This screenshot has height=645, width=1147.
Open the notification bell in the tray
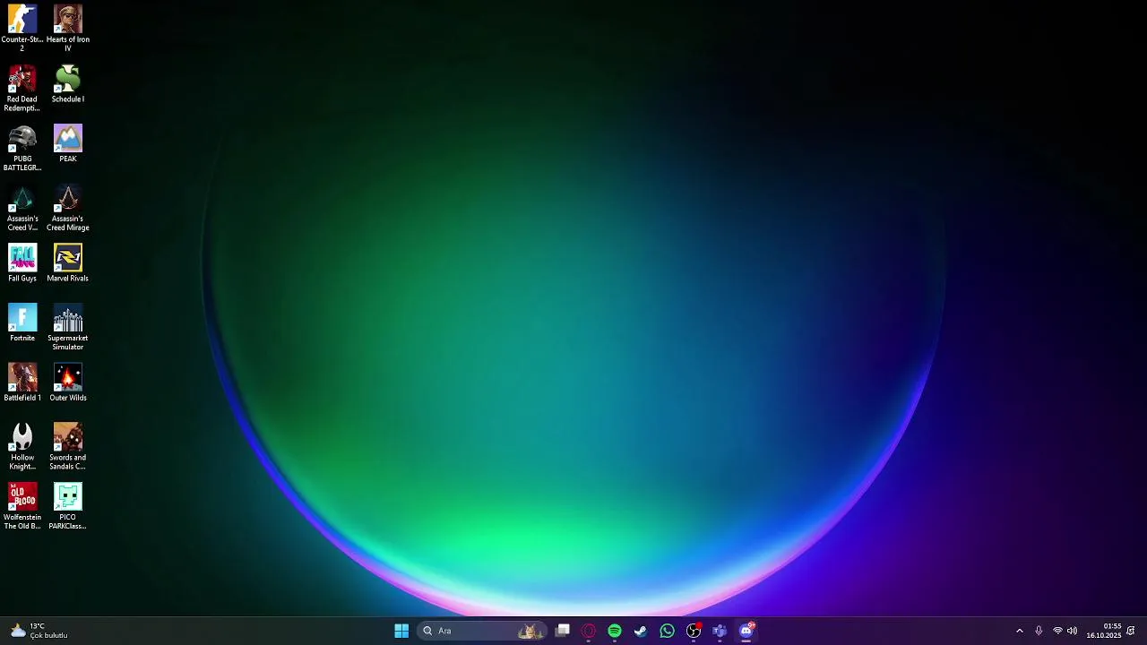pyautogui.click(x=1131, y=631)
